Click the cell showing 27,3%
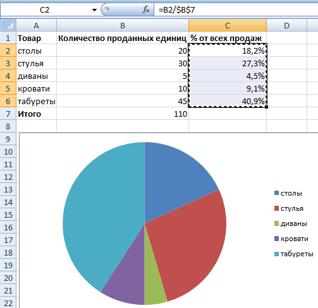This screenshot has width=318, height=308. 228,63
